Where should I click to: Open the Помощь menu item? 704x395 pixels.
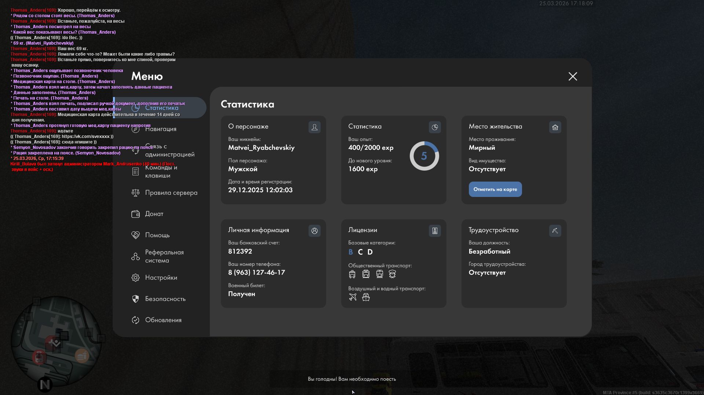click(x=157, y=235)
